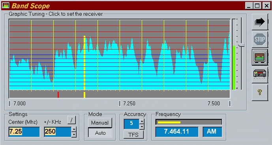Select Auto mode button
This screenshot has height=145, width=272.
point(100,133)
